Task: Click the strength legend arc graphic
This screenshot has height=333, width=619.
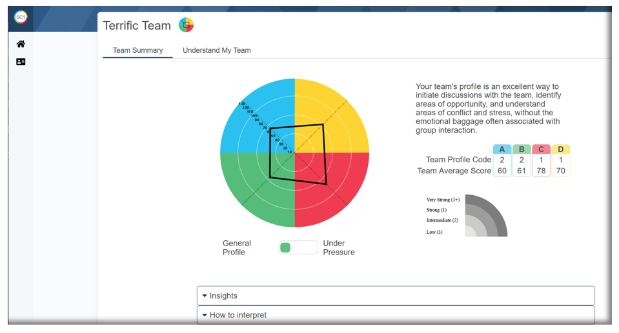Action: coord(486,215)
